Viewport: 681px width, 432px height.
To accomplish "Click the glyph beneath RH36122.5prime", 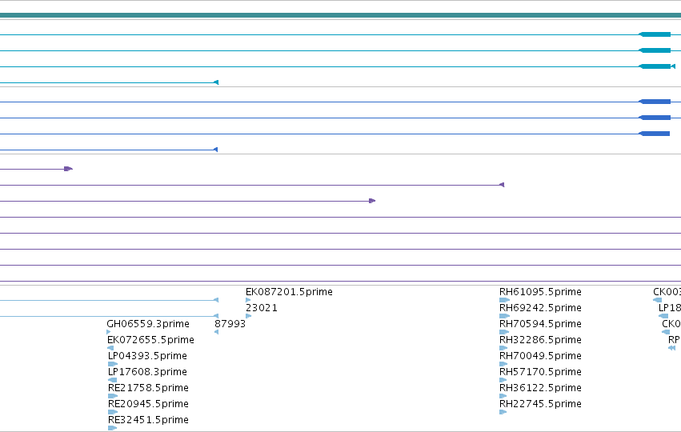I will (x=503, y=396).
